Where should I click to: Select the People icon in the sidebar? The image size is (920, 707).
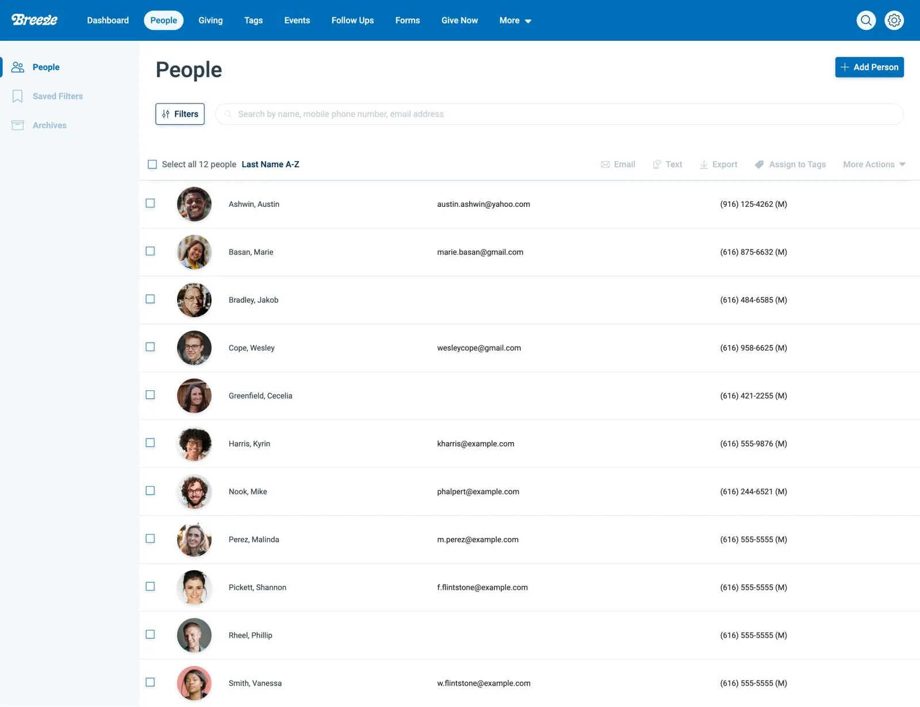[18, 67]
